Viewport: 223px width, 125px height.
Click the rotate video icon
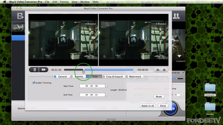pos(157,70)
